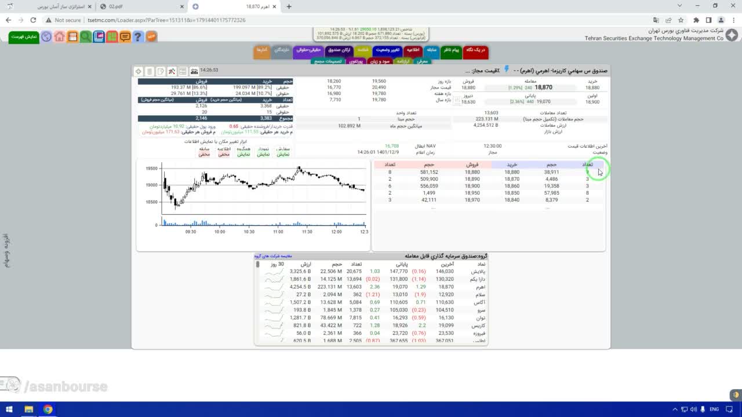
Task: Switch to the 02.pdf browser tab
Action: [x=141, y=6]
